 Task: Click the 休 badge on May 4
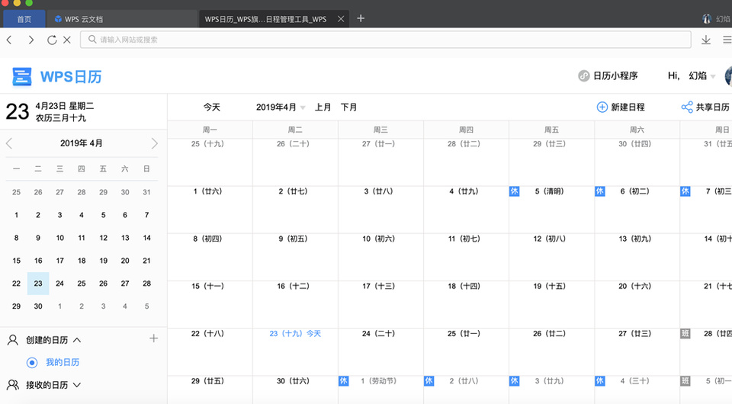599,381
